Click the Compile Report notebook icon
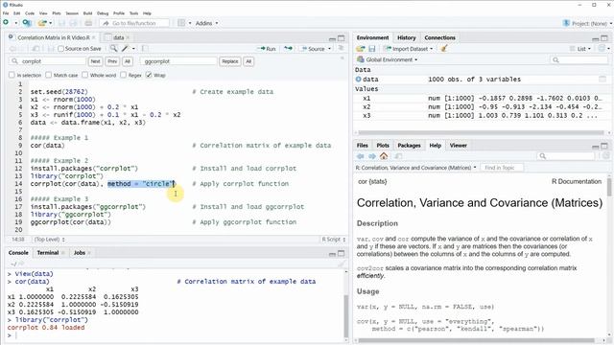This screenshot has height=345, width=614. point(145,49)
